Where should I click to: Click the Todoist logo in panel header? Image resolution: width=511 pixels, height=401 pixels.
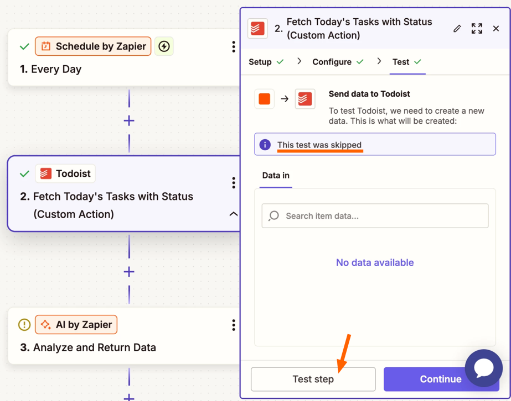coord(257,29)
